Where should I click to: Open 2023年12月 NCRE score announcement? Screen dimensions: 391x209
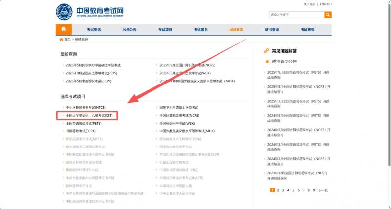pyautogui.click(x=300, y=176)
